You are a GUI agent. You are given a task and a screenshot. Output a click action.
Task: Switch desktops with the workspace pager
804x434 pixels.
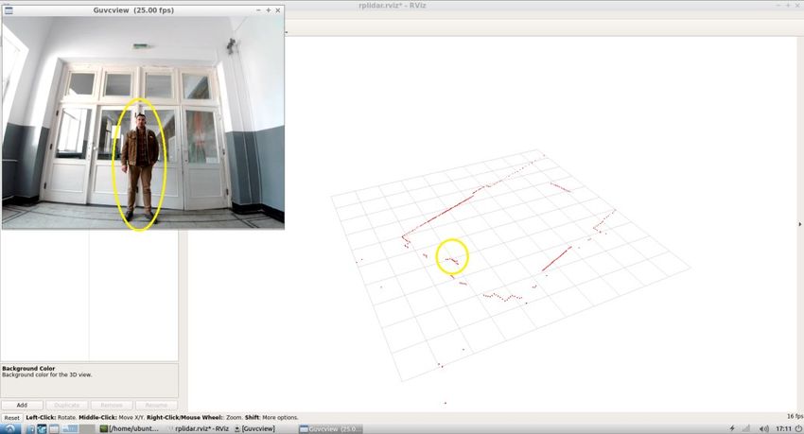(79, 429)
